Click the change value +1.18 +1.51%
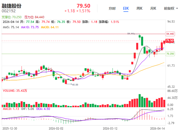This screenshot has height=132, width=178. pos(77,11)
